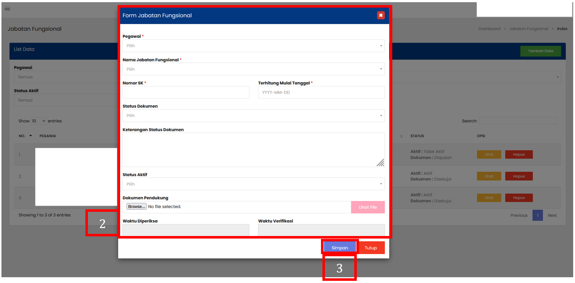Open the Status Dokumen dropdown
The width and height of the screenshot is (575, 283).
(x=253, y=116)
